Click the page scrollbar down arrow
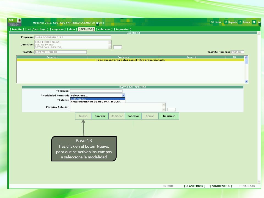The width and height of the screenshot is (264, 198). pos(259,182)
